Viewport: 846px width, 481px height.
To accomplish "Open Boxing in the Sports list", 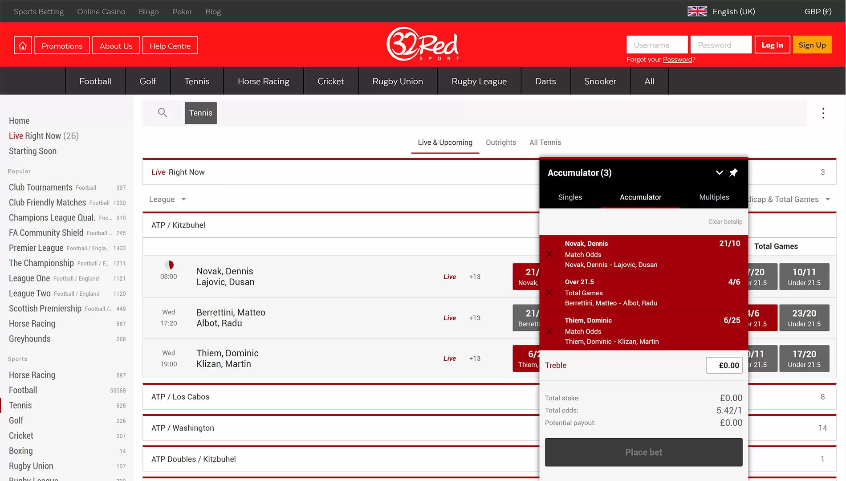I will (x=20, y=451).
